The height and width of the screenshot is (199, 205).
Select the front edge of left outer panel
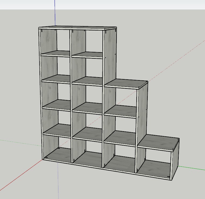tap(41, 94)
